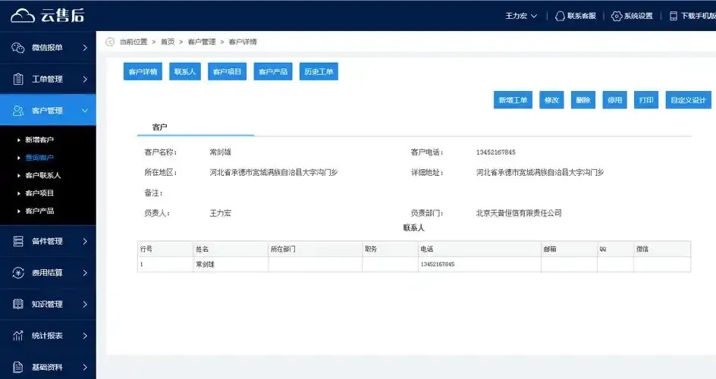Expand the 知识管理 menu chevron
Viewport: 716px width, 379px height.
[85, 304]
